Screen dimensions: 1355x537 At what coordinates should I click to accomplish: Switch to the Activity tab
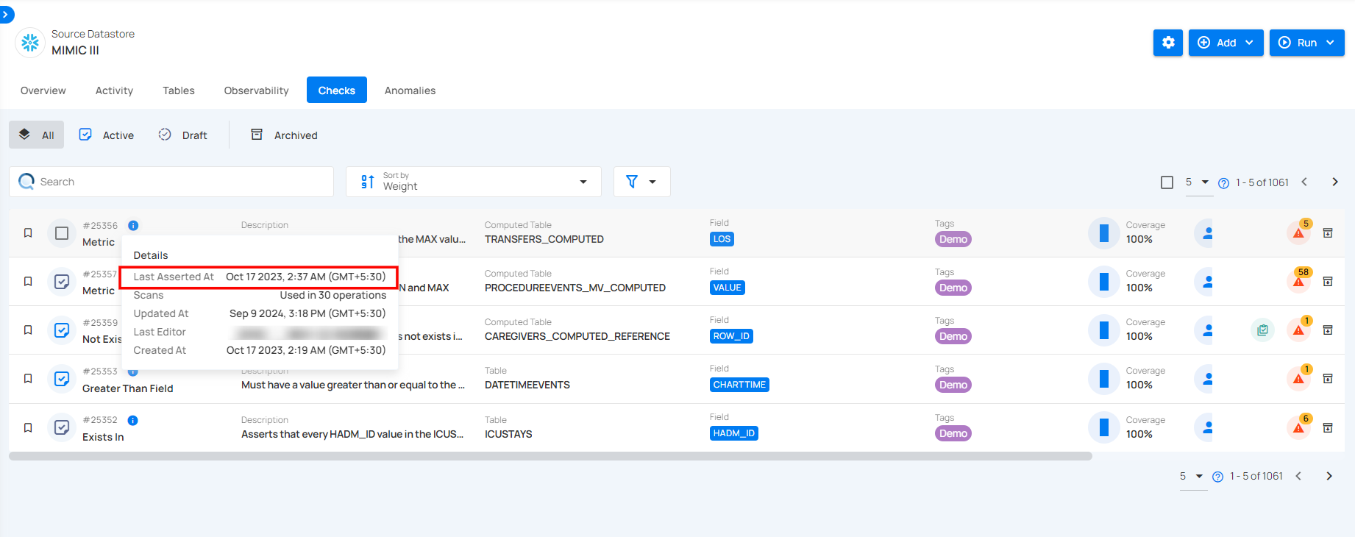tap(114, 90)
